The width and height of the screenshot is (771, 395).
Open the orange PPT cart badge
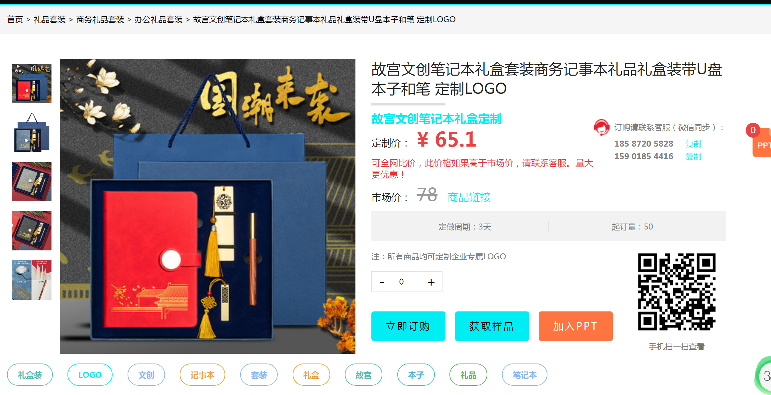pyautogui.click(x=761, y=142)
